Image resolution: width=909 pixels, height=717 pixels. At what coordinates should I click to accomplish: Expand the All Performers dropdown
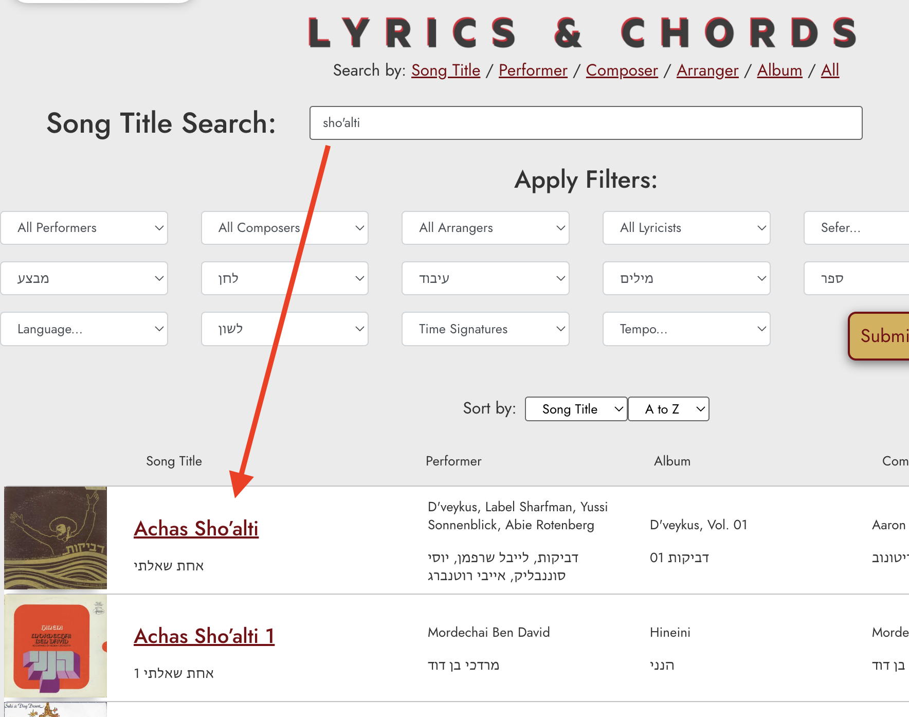point(84,228)
